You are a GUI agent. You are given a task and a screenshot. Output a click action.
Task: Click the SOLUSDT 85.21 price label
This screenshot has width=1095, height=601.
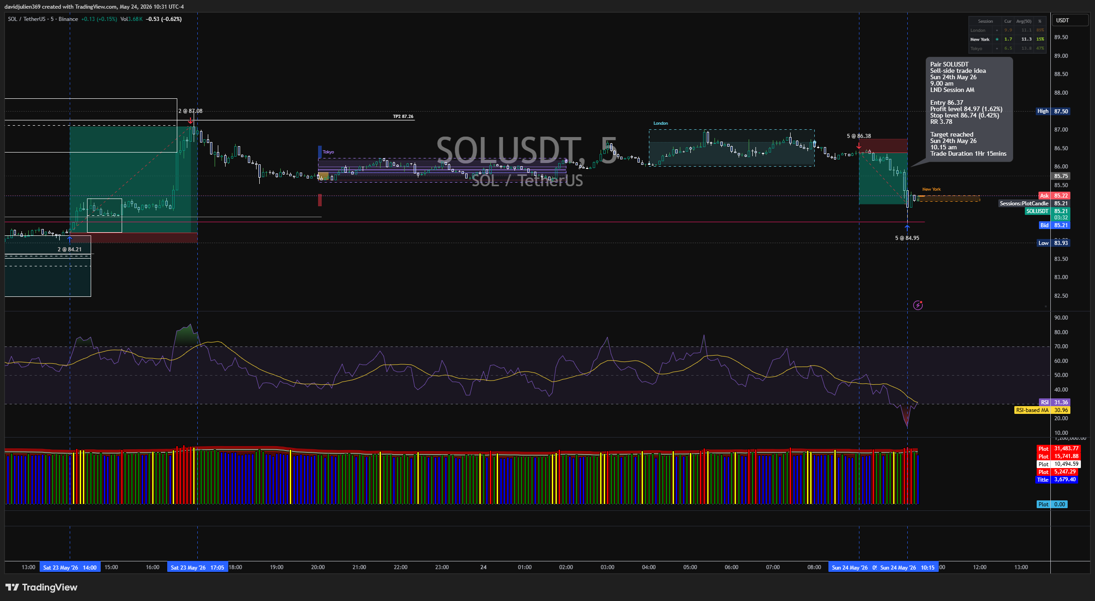click(x=1047, y=211)
